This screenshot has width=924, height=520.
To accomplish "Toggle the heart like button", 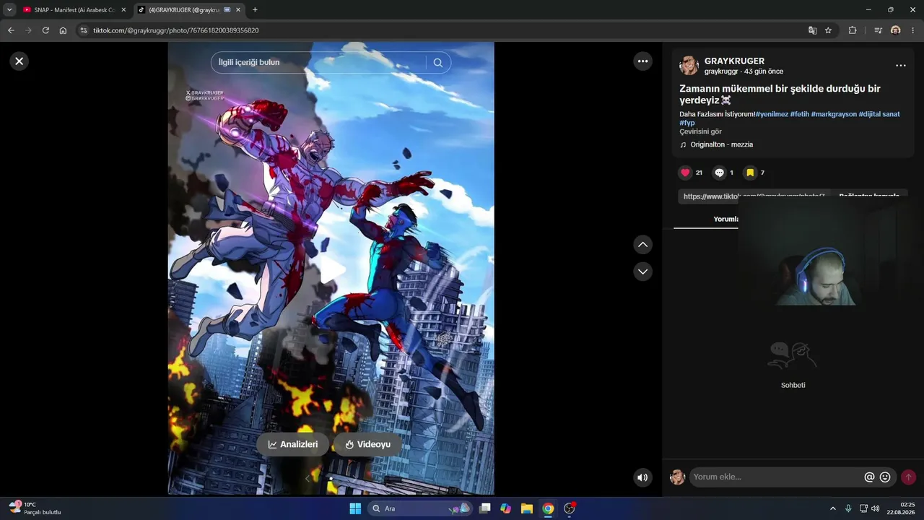I will 685,173.
